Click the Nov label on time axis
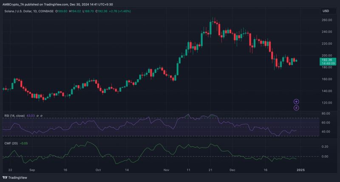The width and height of the screenshot is (340, 182). point(166,168)
